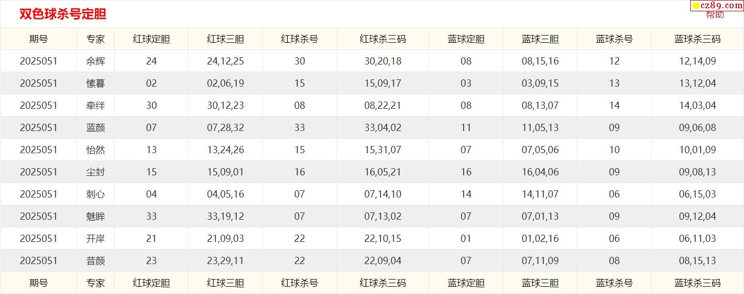Select expert name 魅眸
Image resolution: width=744 pixels, height=294 pixels.
click(x=96, y=217)
